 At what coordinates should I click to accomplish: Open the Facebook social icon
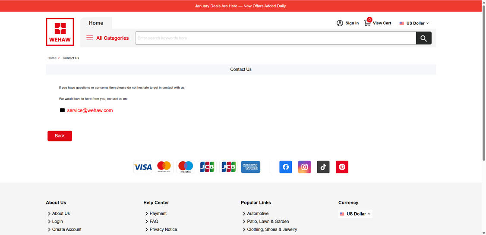coord(285,167)
